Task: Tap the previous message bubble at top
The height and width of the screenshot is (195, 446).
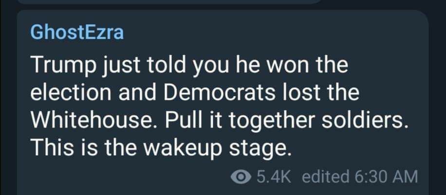Action: click(x=161, y=2)
